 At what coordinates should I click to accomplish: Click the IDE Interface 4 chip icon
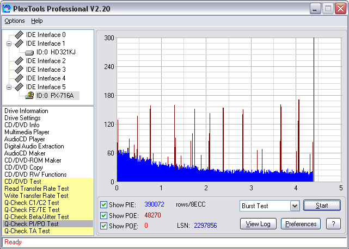(19, 78)
